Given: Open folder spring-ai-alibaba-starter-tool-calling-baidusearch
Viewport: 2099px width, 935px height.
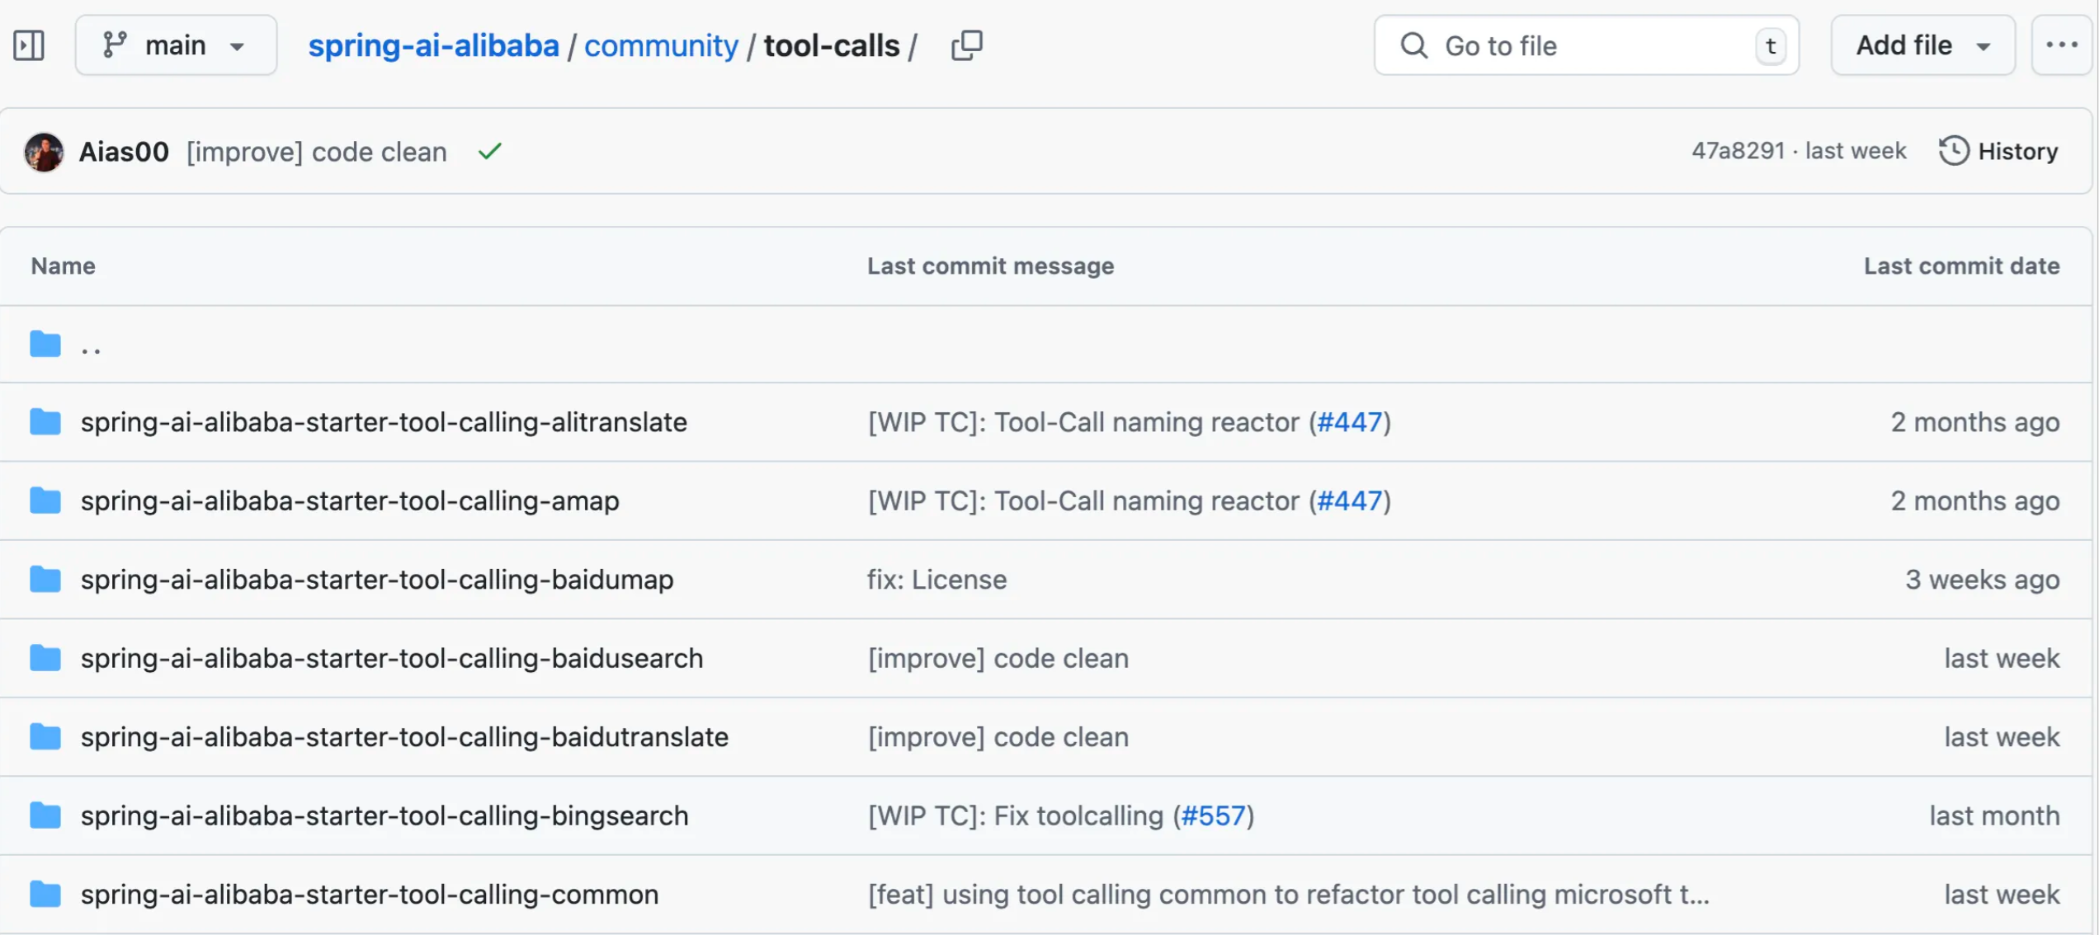Looking at the screenshot, I should coord(392,658).
